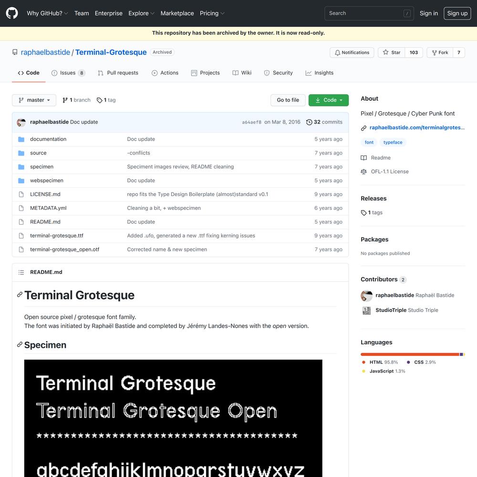Fork the repository
The width and height of the screenshot is (477, 477).
pyautogui.click(x=440, y=52)
